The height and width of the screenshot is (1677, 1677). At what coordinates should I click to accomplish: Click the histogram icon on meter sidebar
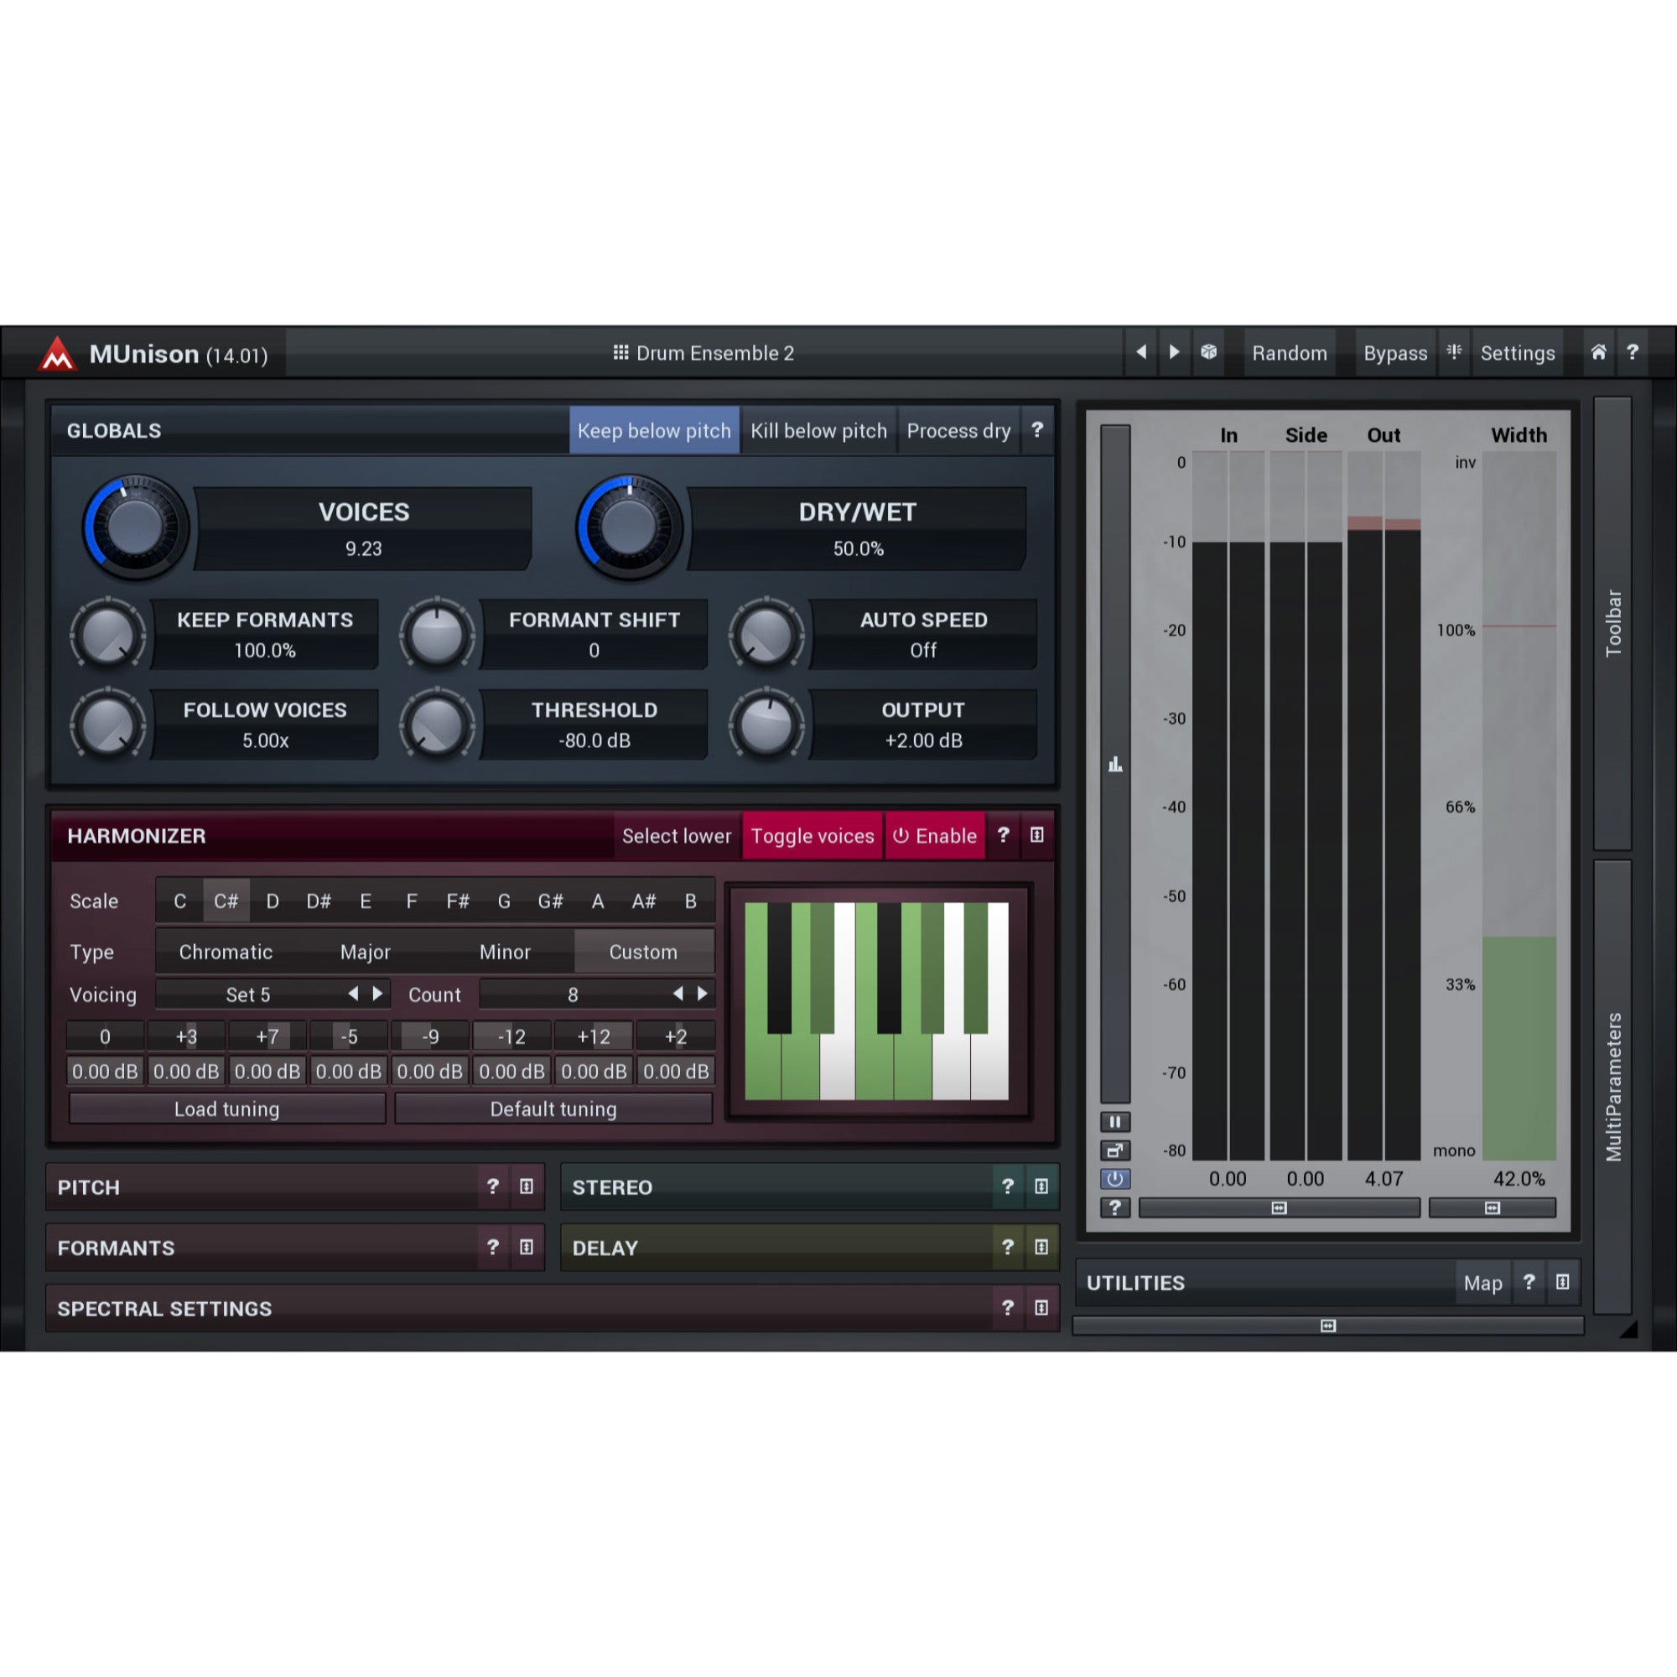1115,764
